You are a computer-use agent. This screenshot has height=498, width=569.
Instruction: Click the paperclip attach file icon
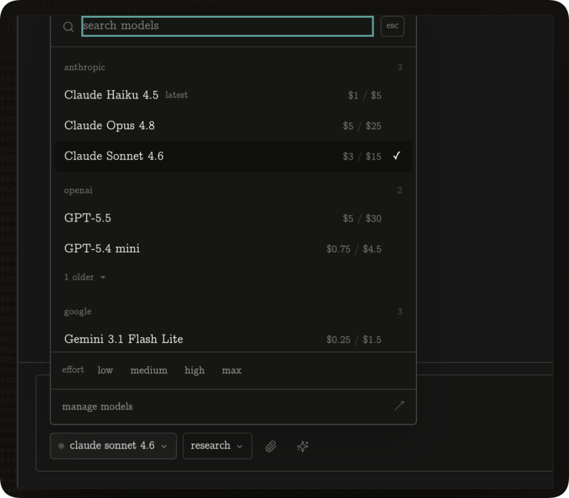point(271,446)
